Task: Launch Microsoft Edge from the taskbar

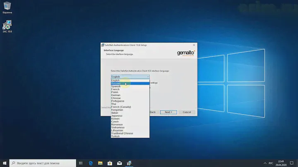Action: coord(91,163)
